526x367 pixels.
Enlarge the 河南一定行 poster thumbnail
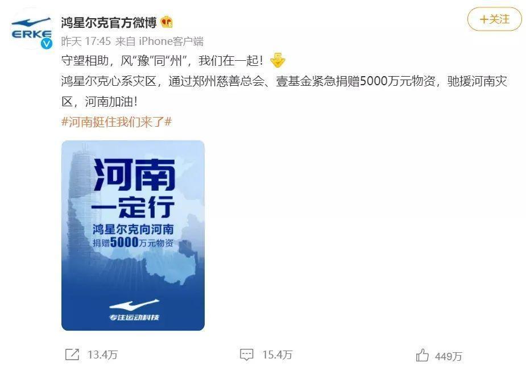(x=133, y=235)
